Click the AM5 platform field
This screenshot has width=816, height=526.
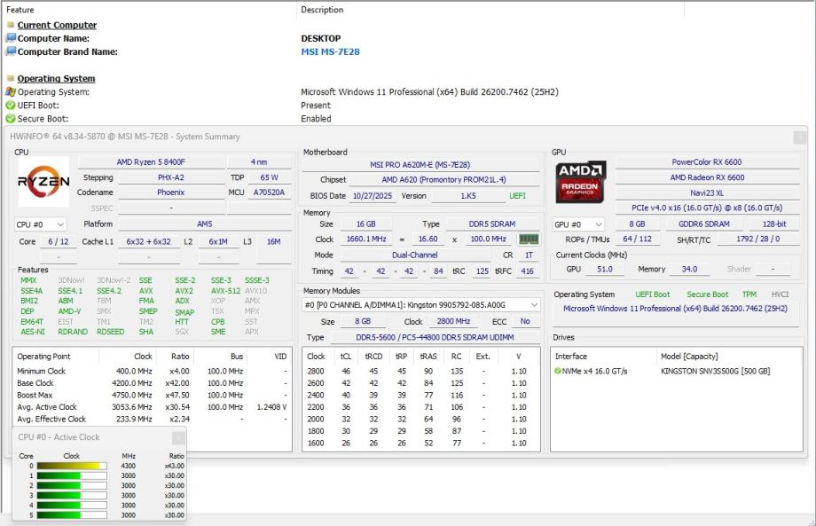205,224
